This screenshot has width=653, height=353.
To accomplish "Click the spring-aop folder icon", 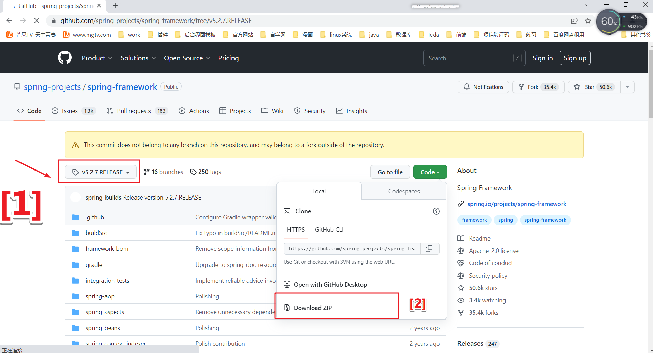I will 75,296.
